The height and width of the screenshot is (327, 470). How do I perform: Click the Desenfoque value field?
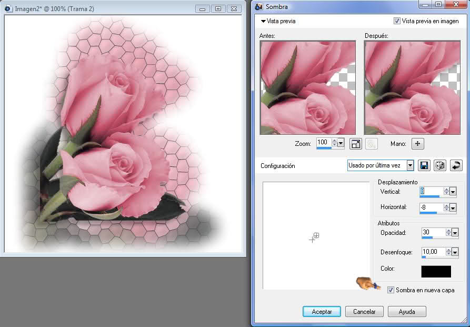434,252
